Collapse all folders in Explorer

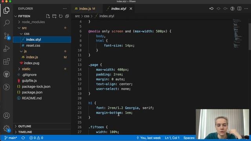(x=67, y=16)
